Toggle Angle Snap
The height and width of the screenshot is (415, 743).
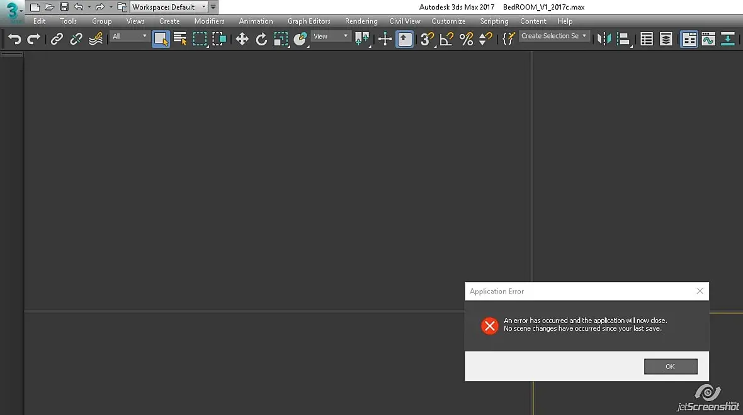pos(446,39)
